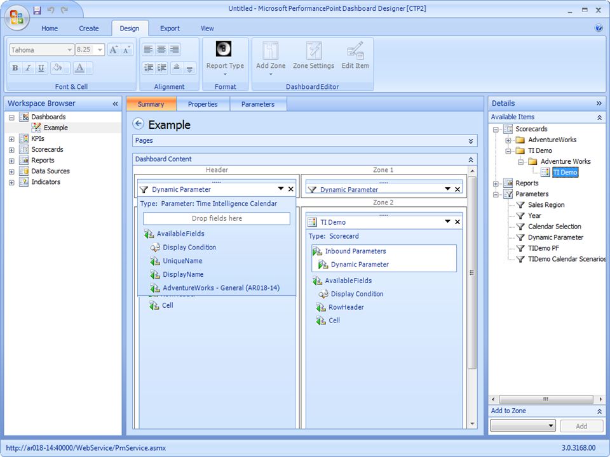Open the Create ribbon tab

pos(89,29)
